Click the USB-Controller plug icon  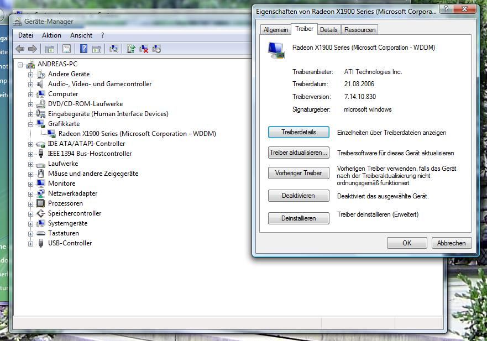(x=41, y=243)
